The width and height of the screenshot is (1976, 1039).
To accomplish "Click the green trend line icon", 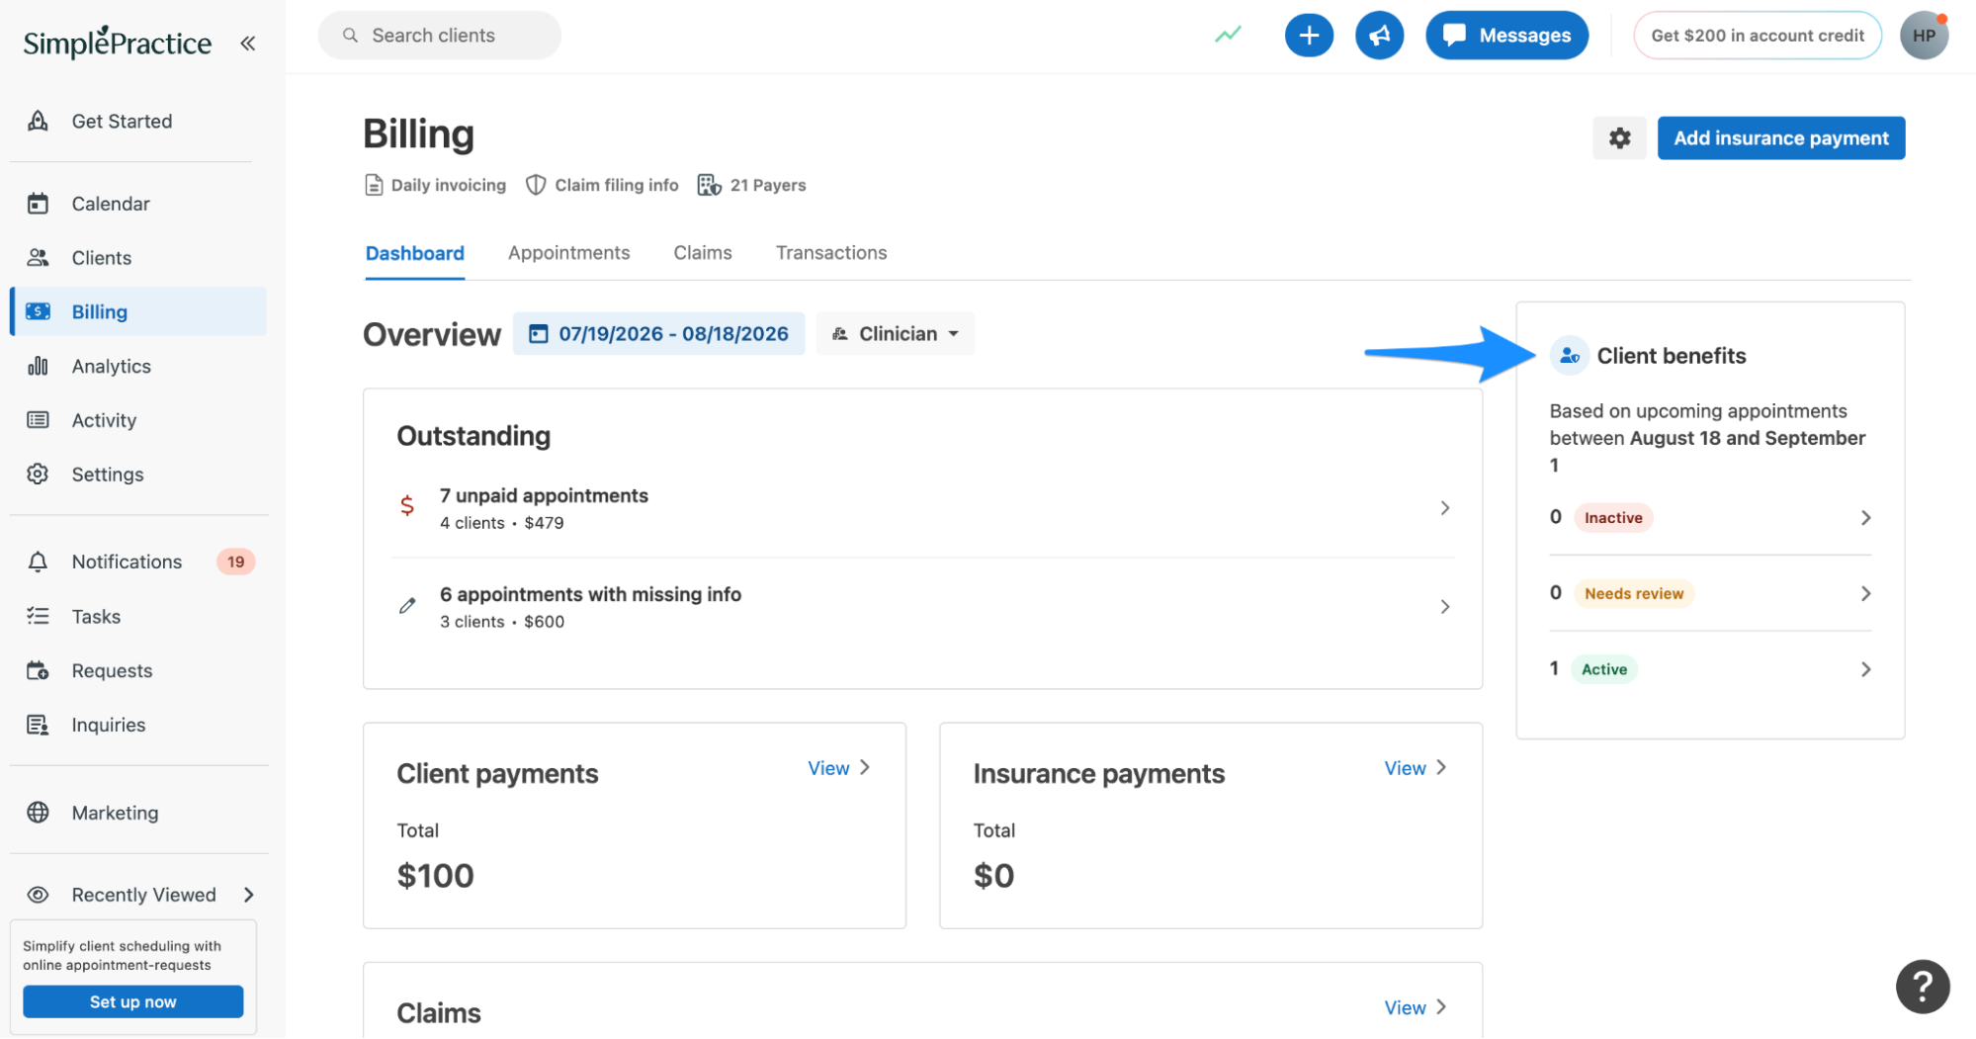I will 1228,35.
